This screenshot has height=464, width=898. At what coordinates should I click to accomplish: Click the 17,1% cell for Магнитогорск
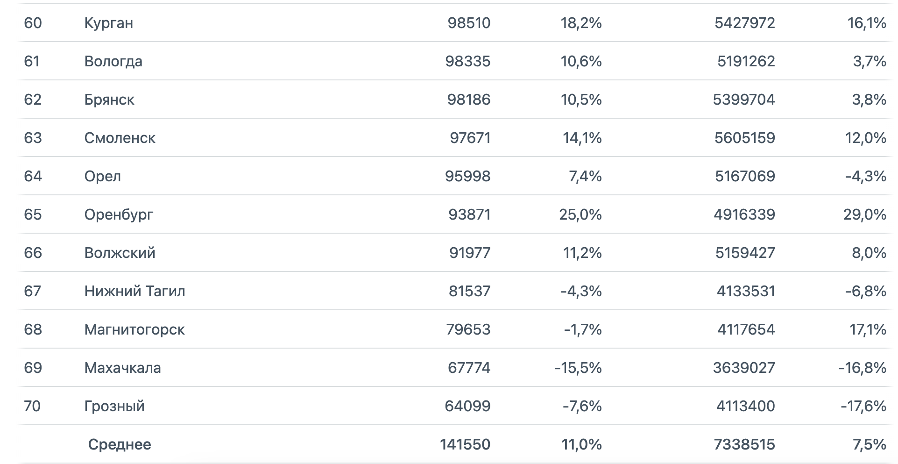(868, 329)
